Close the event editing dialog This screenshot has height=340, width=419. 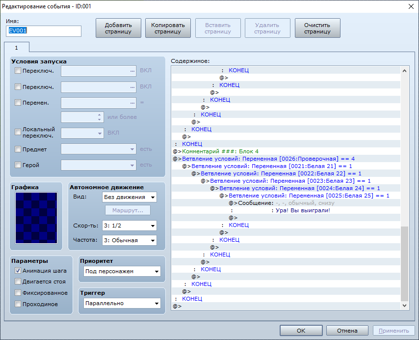point(411,6)
